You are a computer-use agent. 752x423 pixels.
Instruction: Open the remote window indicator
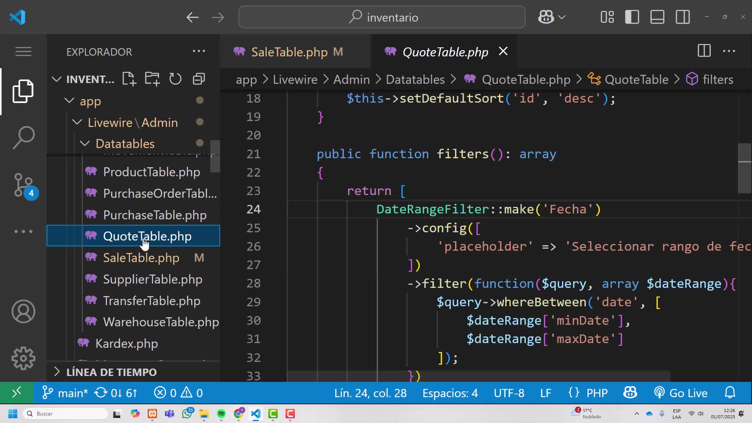pos(16,392)
